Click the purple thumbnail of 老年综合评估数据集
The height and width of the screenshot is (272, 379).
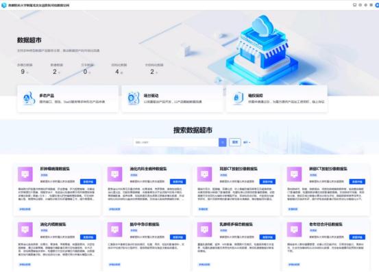(294, 230)
